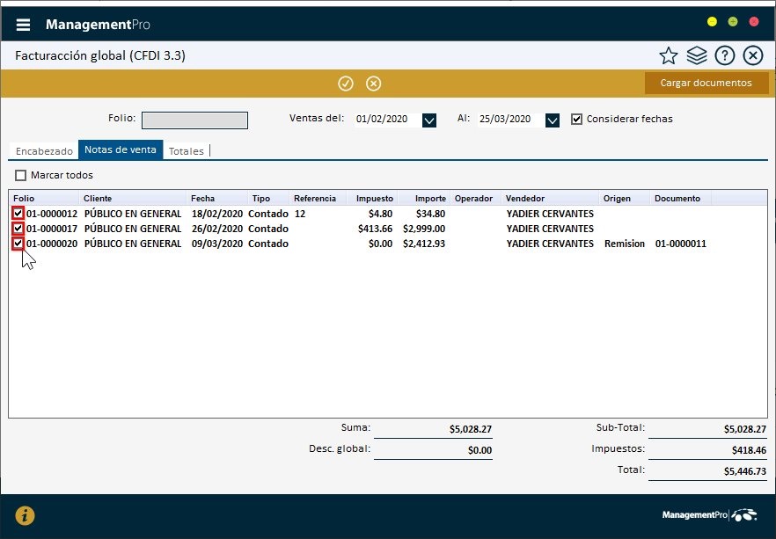Click the Origen column header
Viewport: 776px width, 539px height.
624,199
